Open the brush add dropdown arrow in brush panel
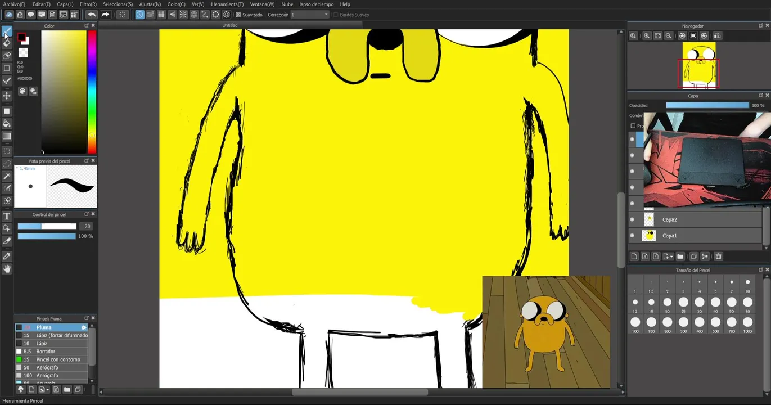 [47, 389]
